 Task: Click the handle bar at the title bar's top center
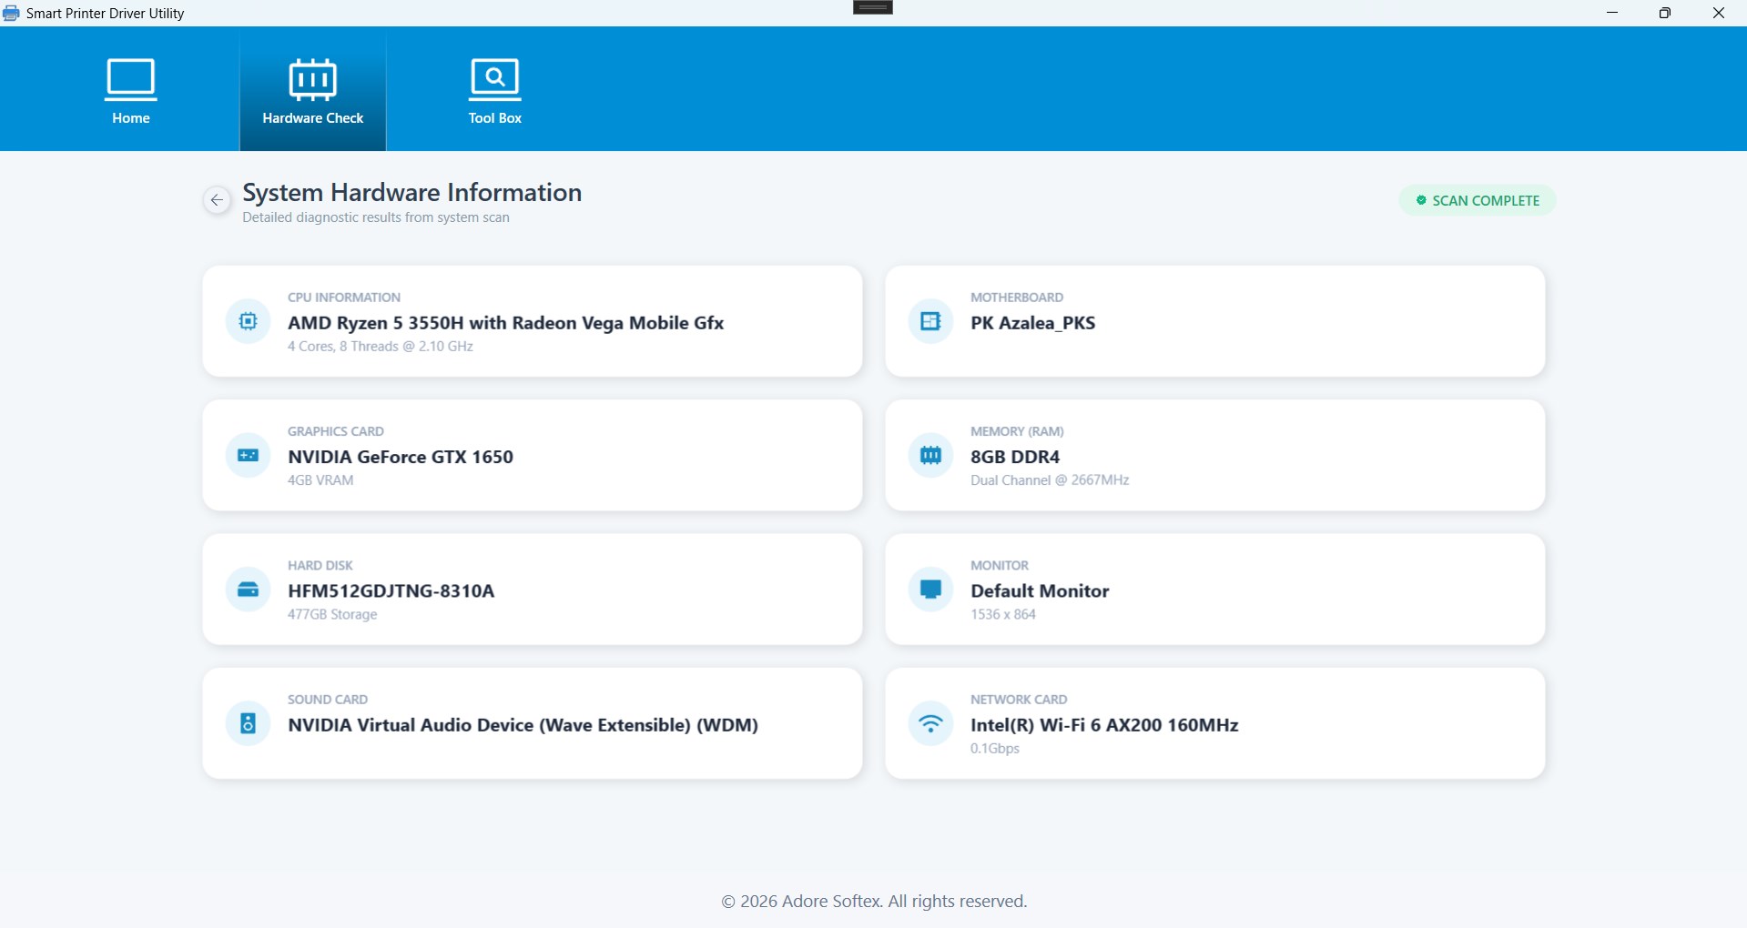(x=873, y=7)
